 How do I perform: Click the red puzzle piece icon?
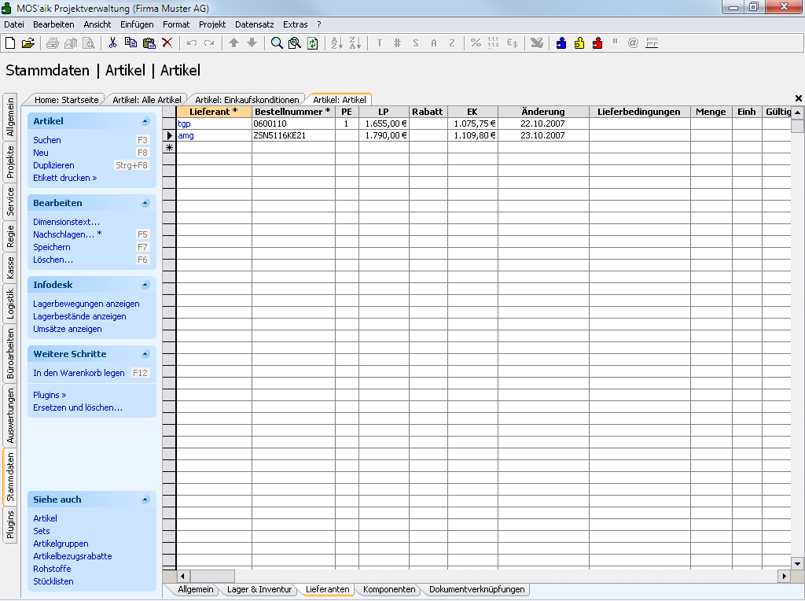[x=597, y=43]
